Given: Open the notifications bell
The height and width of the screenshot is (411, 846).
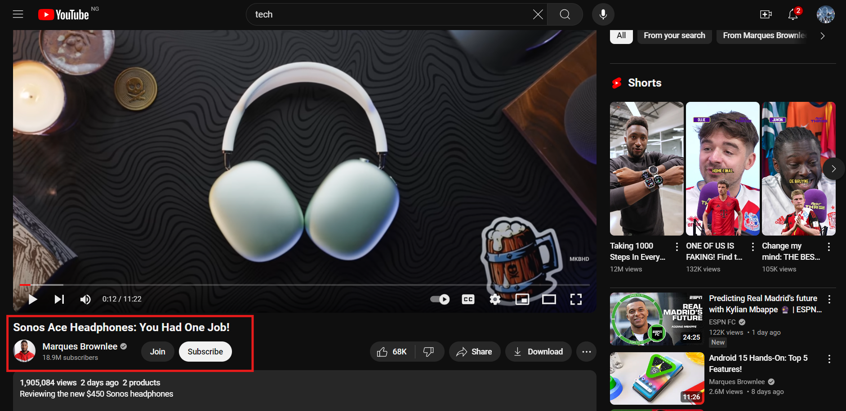Looking at the screenshot, I should point(793,14).
